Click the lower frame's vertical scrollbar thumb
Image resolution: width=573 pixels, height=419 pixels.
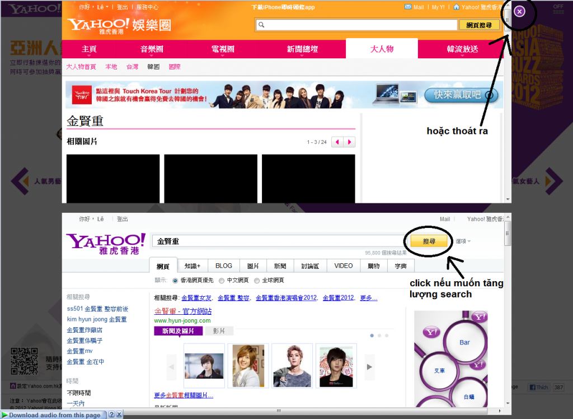pyautogui.click(x=507, y=233)
